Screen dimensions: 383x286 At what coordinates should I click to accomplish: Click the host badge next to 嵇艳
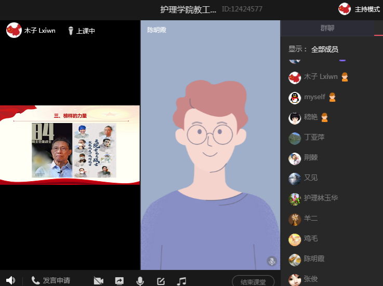tap(324, 118)
